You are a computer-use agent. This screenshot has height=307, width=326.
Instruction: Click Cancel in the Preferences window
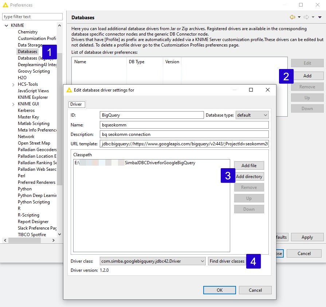(x=304, y=254)
